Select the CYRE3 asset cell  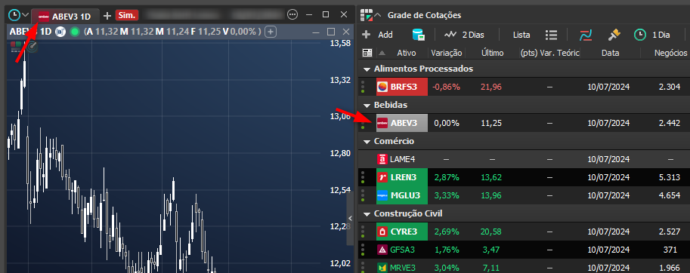point(402,232)
